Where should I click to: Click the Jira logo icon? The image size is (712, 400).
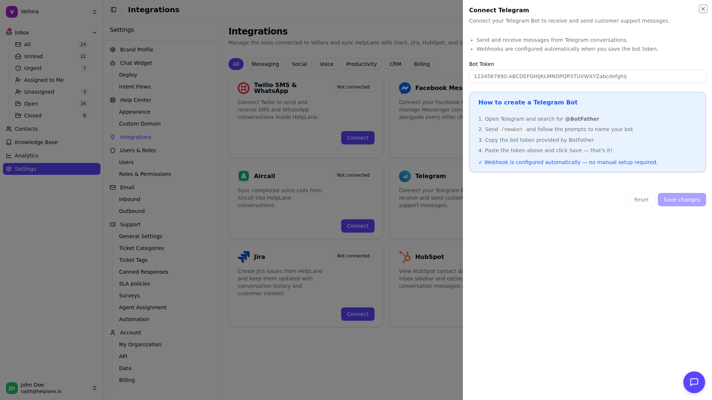click(x=244, y=257)
